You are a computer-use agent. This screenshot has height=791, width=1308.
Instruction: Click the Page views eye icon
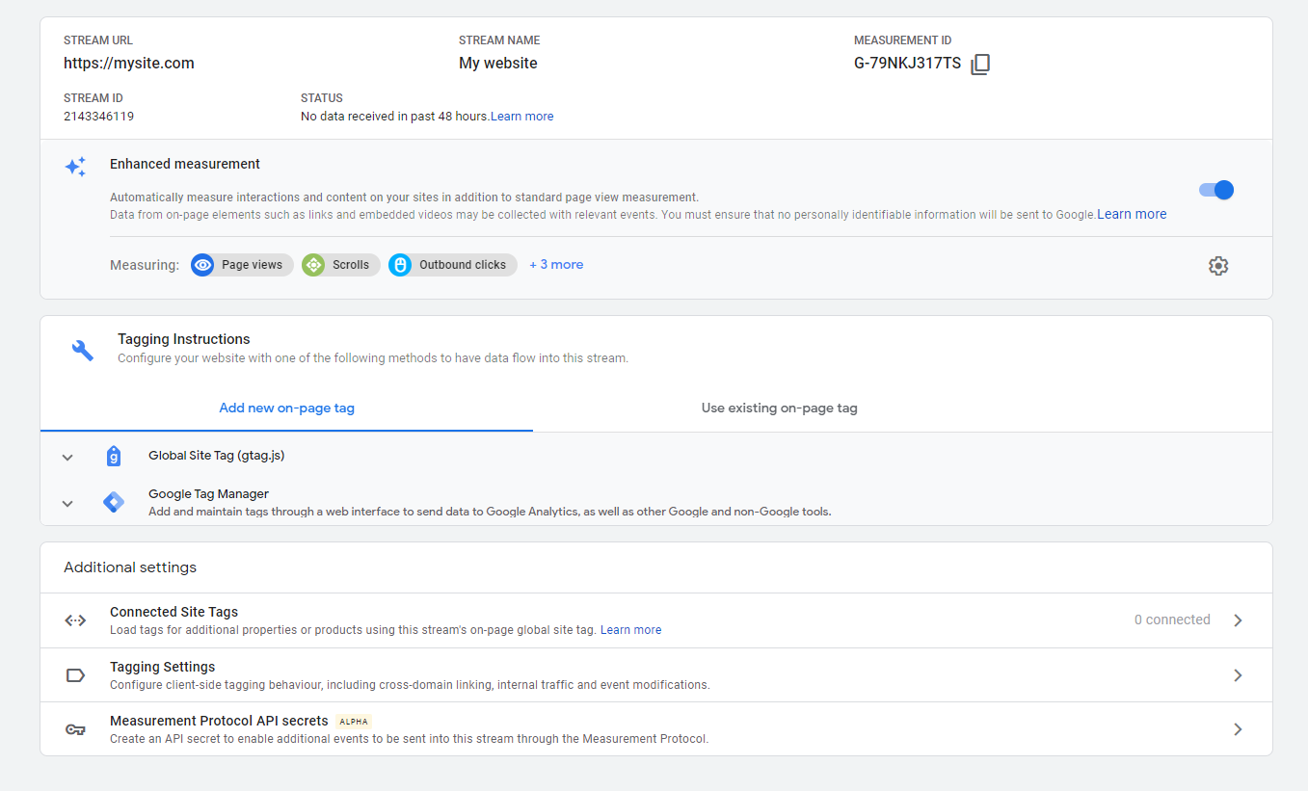[202, 265]
